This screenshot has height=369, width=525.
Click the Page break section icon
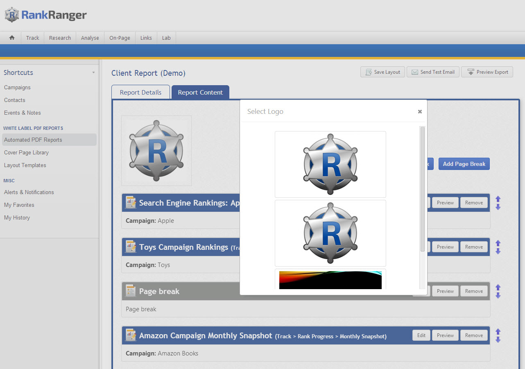131,291
